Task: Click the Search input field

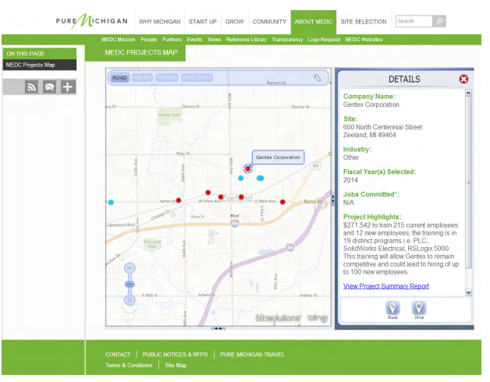Action: [414, 21]
